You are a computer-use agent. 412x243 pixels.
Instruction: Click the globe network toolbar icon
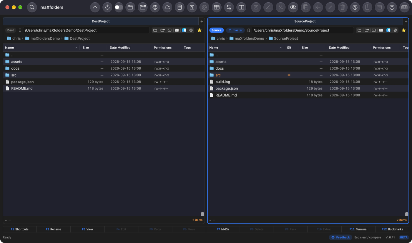click(x=155, y=7)
